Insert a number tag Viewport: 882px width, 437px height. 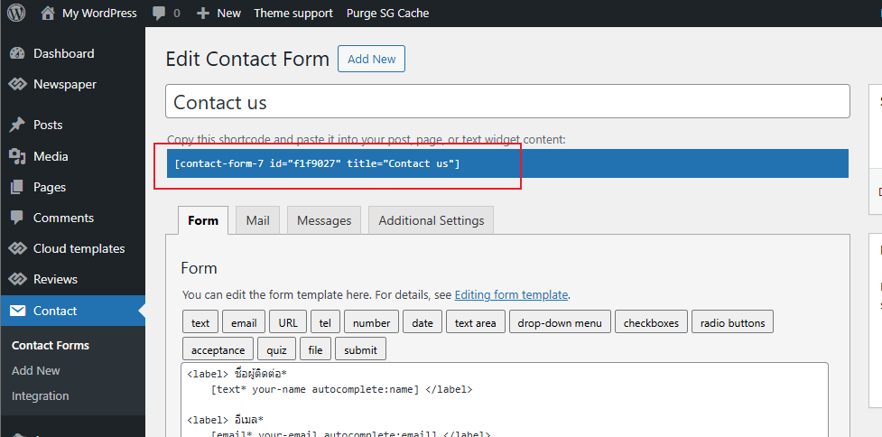[371, 323]
